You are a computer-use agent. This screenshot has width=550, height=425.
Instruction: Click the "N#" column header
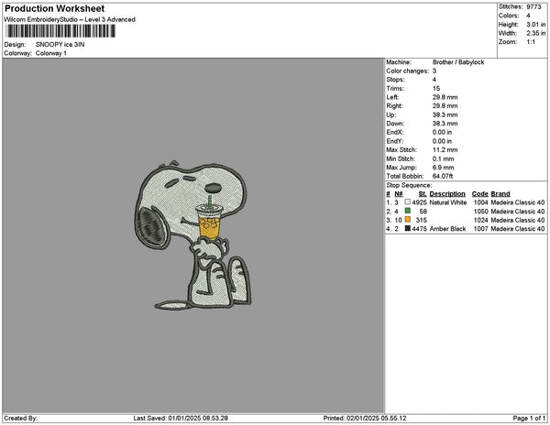click(399, 193)
